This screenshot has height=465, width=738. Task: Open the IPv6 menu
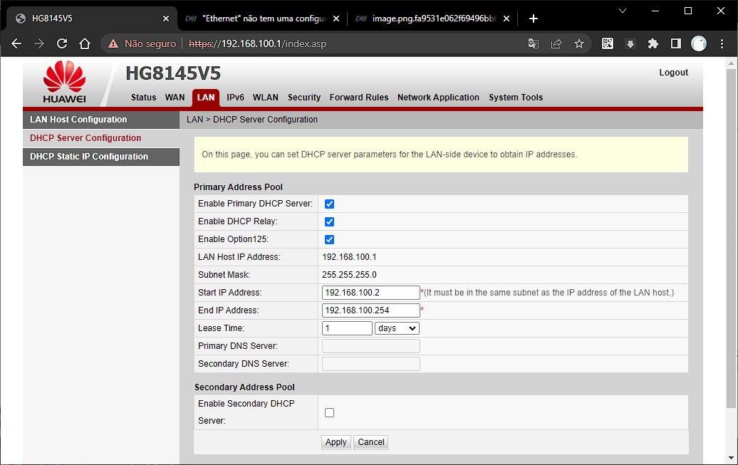[x=235, y=98]
